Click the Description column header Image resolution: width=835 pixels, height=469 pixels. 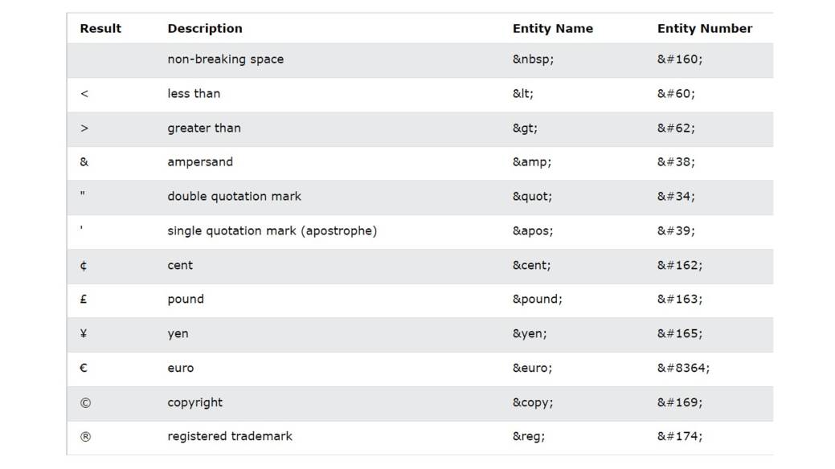click(204, 29)
